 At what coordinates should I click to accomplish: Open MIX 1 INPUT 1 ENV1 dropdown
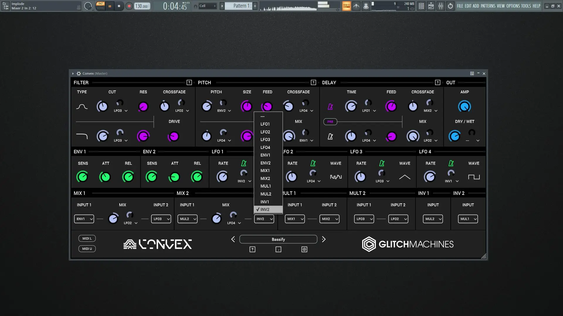[x=84, y=219]
